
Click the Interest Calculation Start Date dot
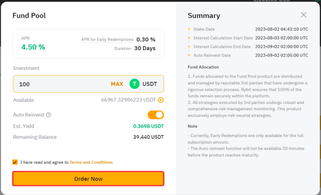pyautogui.click(x=189, y=38)
